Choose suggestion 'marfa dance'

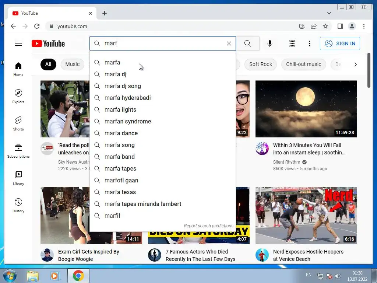pos(162,133)
